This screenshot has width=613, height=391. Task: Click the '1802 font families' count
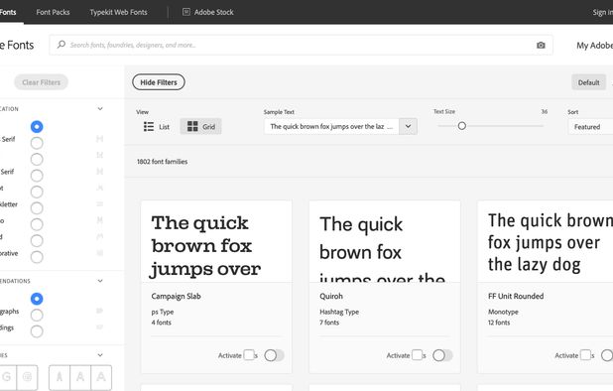point(163,162)
